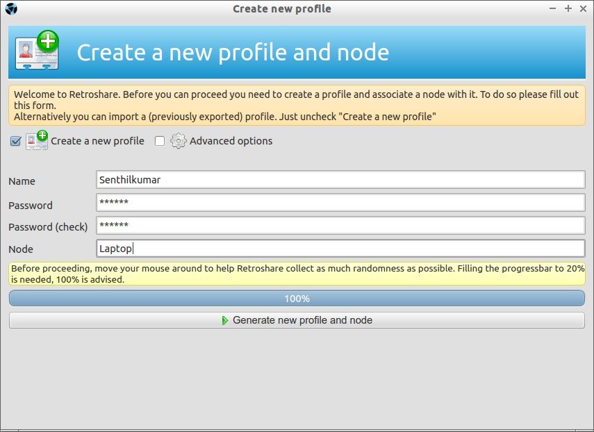Click the Create a new profile and node heading
Image resolution: width=594 pixels, height=432 pixels.
click(x=233, y=52)
